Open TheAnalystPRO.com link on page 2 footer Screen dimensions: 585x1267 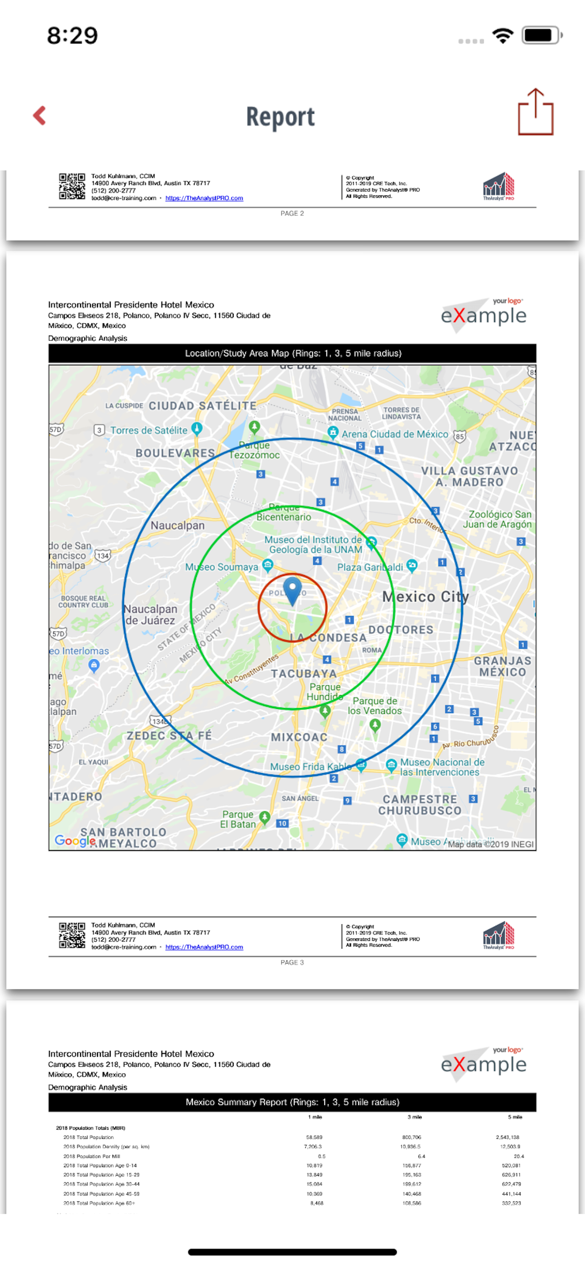[204, 198]
